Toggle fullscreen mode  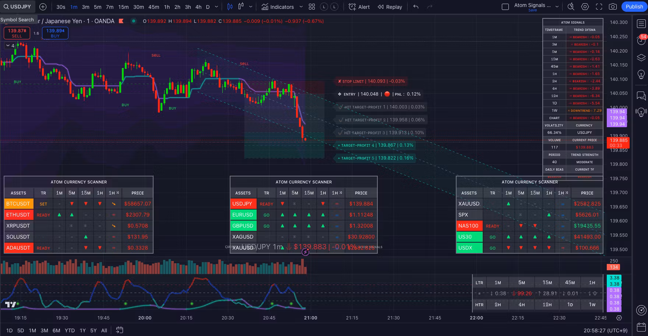599,7
